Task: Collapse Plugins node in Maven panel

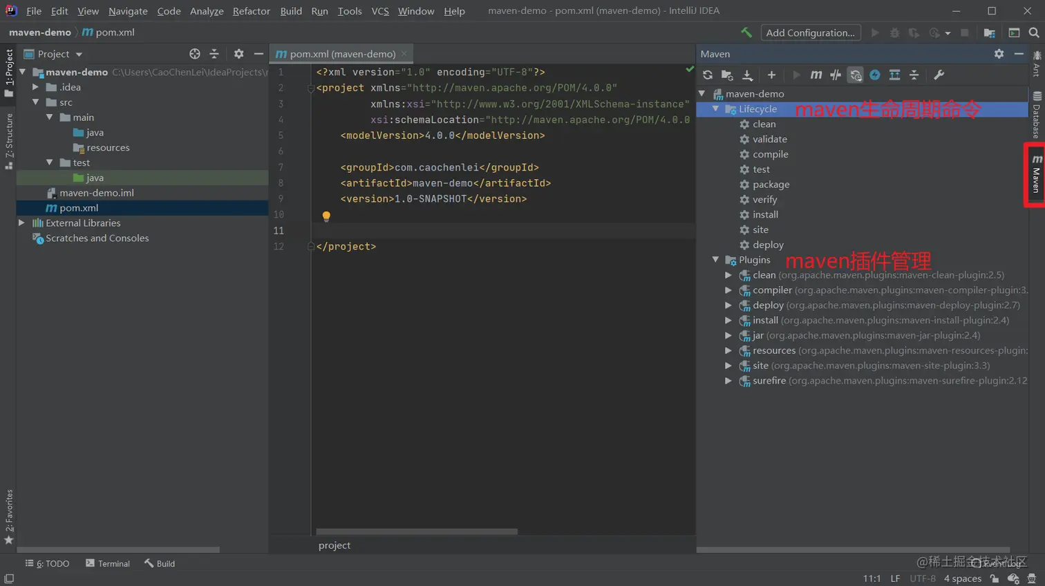Action: coord(716,260)
